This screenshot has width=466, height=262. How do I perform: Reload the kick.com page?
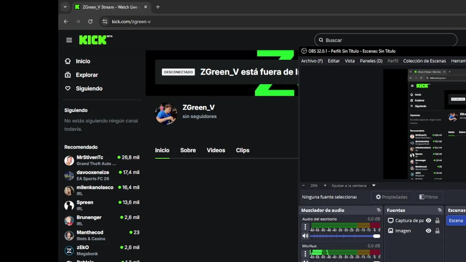pyautogui.click(x=90, y=21)
